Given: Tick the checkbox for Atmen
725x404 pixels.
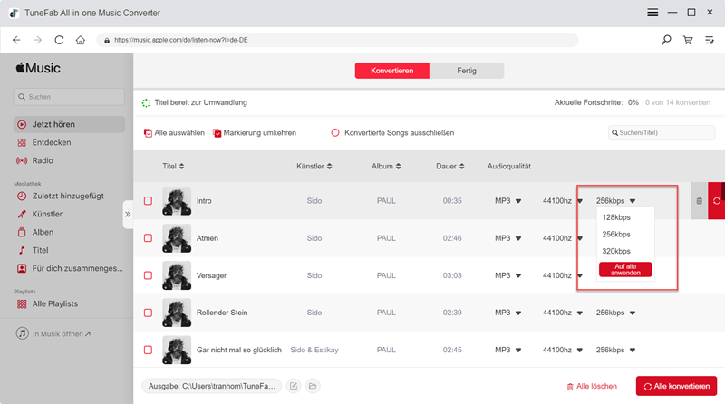Looking at the screenshot, I should (148, 238).
